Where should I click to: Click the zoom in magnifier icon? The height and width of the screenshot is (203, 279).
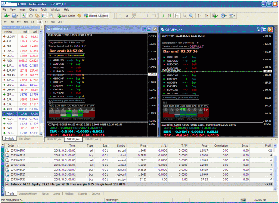(184, 16)
